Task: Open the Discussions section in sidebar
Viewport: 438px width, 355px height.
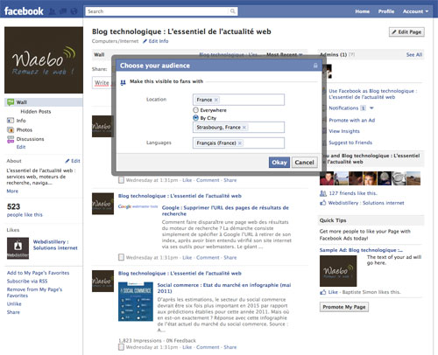Action: click(30, 139)
